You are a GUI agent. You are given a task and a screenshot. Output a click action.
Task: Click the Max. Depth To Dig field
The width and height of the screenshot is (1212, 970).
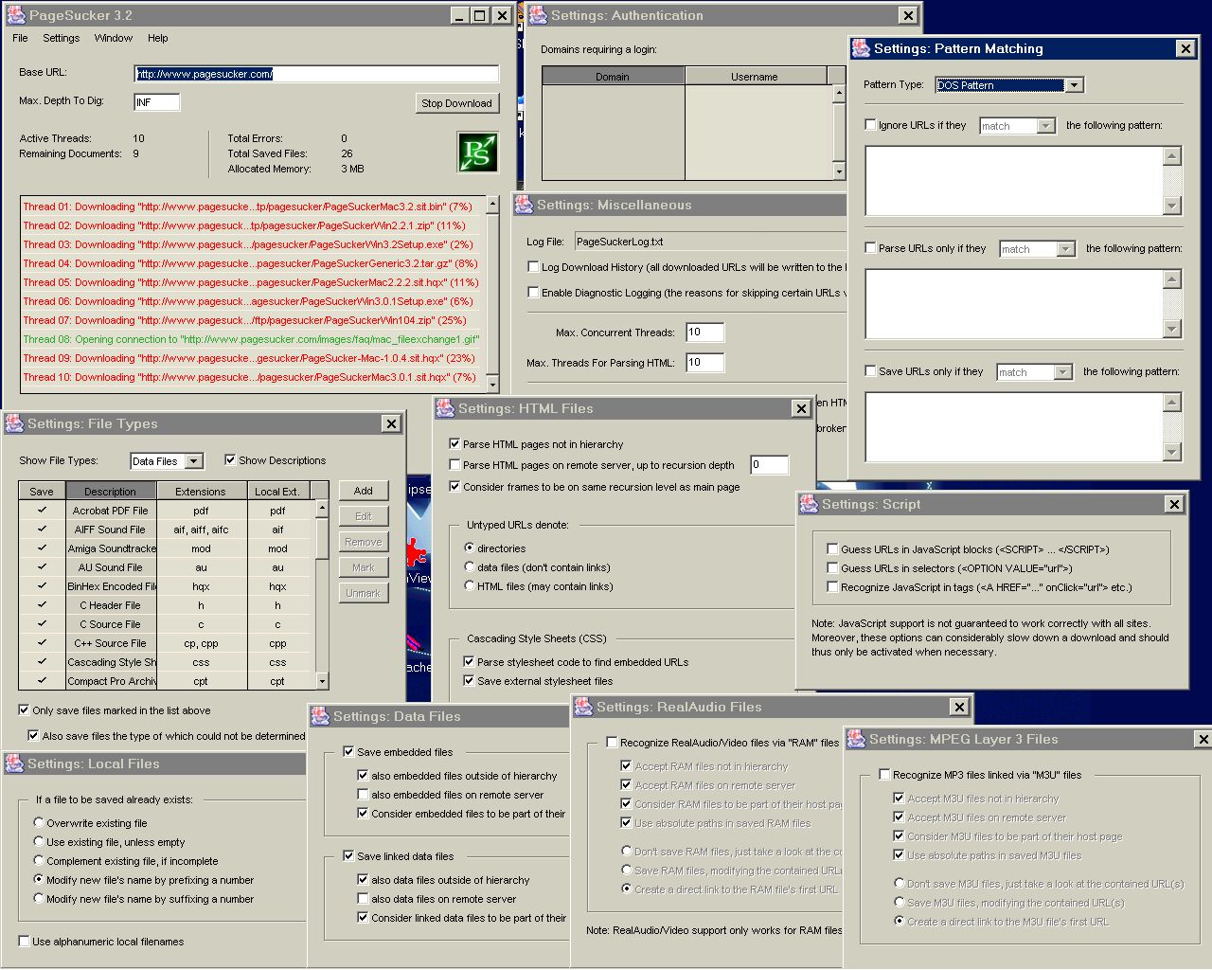157,102
